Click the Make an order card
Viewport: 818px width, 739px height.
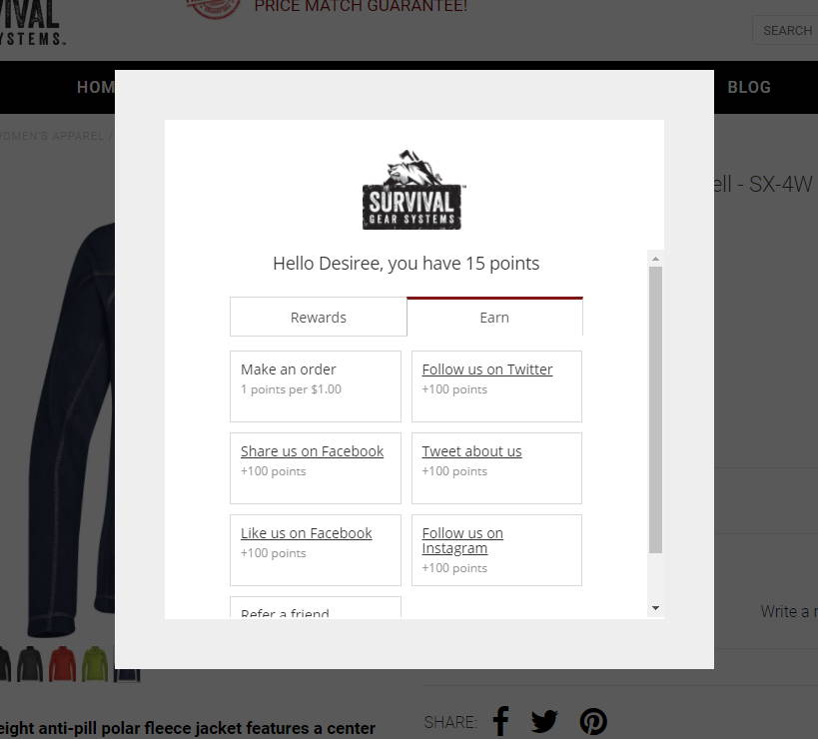pyautogui.click(x=316, y=386)
